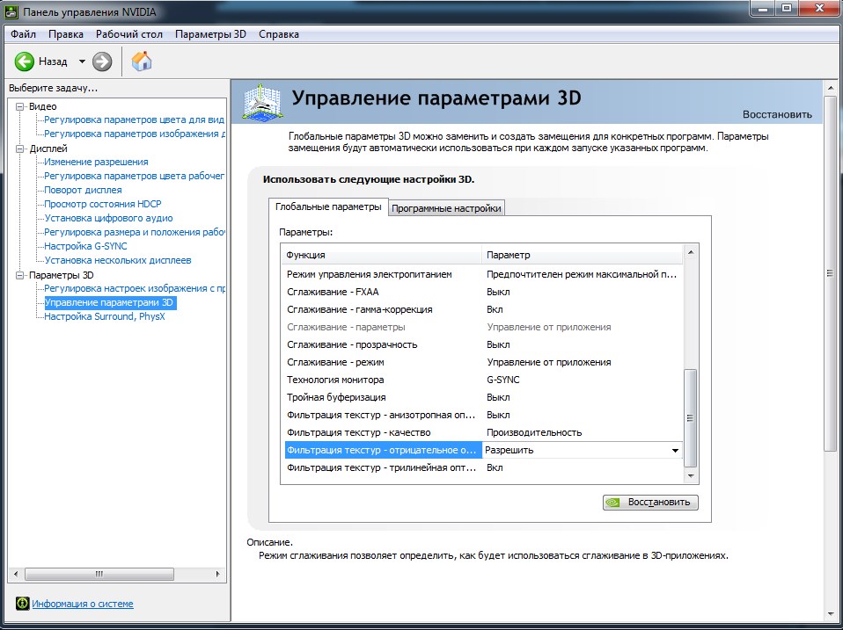This screenshot has width=843, height=630.
Task: Click Параметр column header
Action: tap(583, 255)
